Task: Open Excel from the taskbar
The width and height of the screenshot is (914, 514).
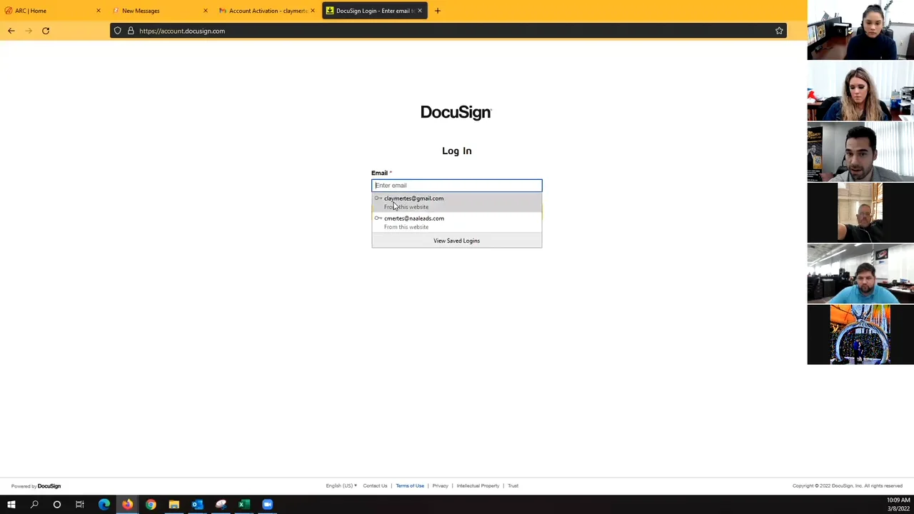Action: click(x=243, y=505)
